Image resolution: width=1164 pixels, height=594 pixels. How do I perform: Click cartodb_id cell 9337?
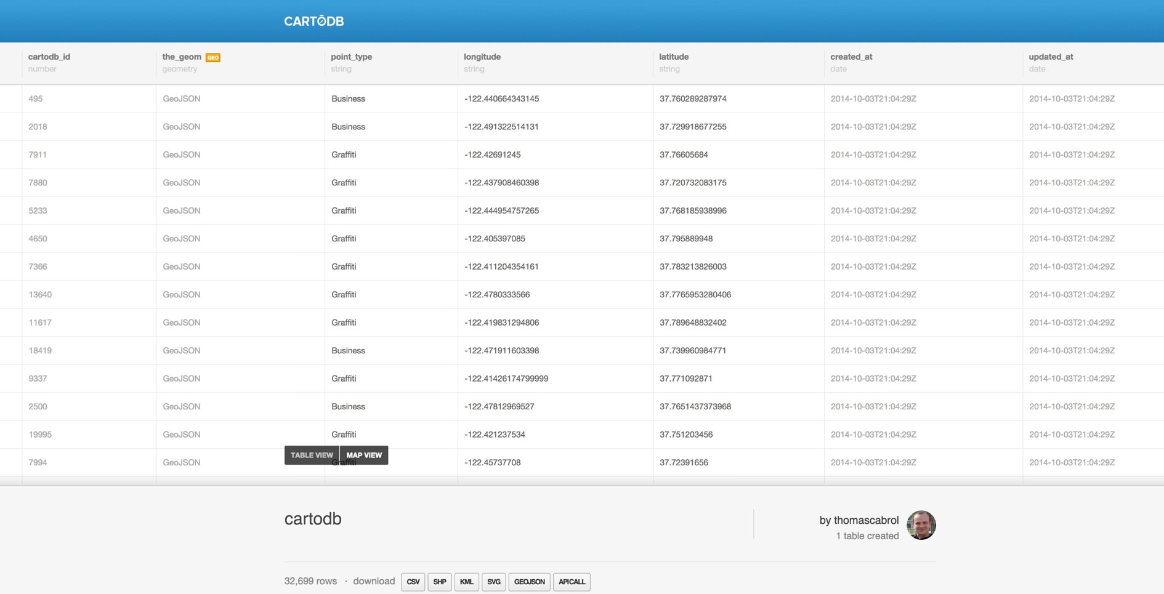point(38,379)
